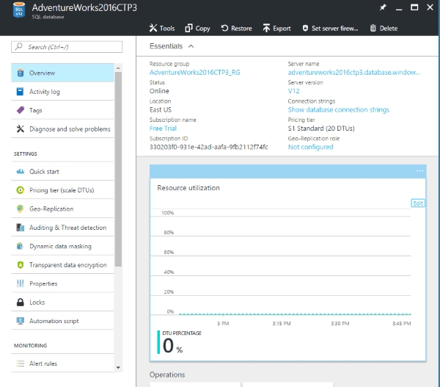Screen dimensions: 440x387
Task: Click the Tags icon in sidebar
Action: [x=21, y=110]
